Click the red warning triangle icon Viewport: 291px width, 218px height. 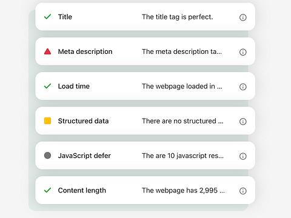pos(47,51)
